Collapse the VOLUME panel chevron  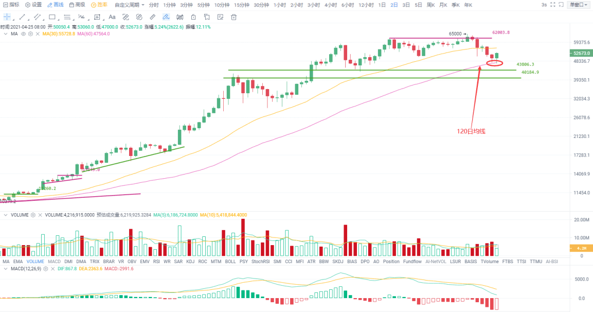(5, 215)
